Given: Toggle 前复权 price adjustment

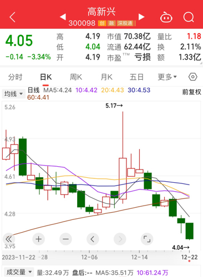Looking at the screenshot, I should (x=191, y=92).
